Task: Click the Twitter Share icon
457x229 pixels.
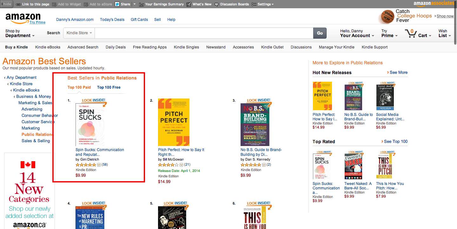Action: [117, 4]
